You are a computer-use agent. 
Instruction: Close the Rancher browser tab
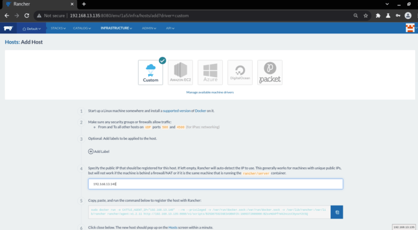72,4
